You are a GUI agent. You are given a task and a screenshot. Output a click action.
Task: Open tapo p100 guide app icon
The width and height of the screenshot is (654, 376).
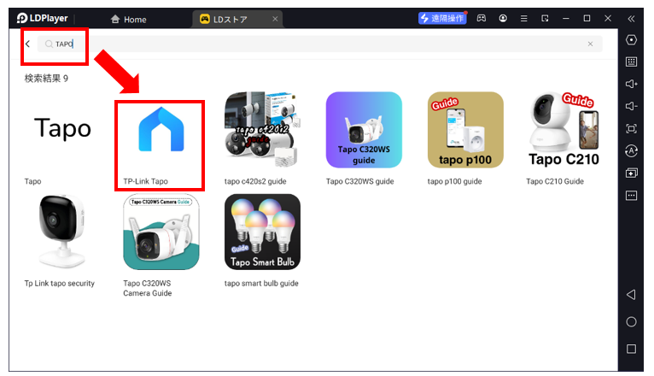click(x=465, y=130)
